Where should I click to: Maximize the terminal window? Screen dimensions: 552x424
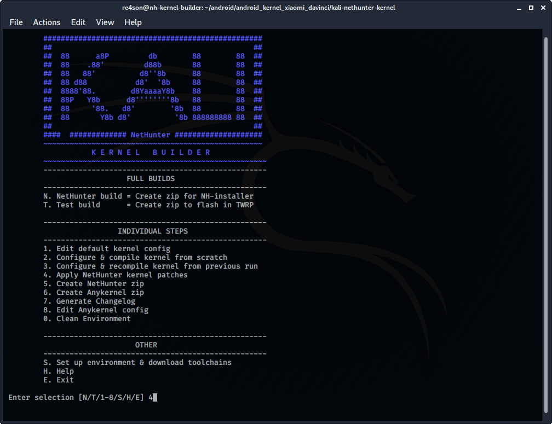(x=531, y=8)
